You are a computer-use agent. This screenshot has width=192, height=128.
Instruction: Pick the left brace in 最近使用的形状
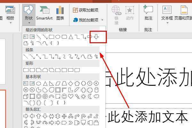pos(52,43)
